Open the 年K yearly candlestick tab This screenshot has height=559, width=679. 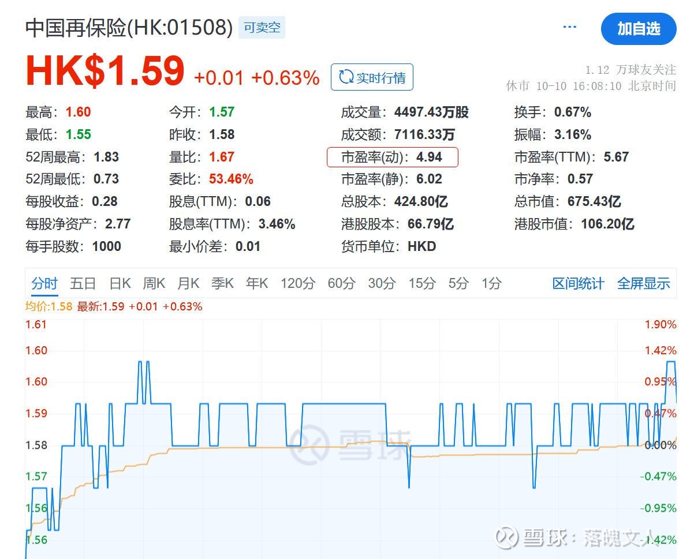[257, 283]
